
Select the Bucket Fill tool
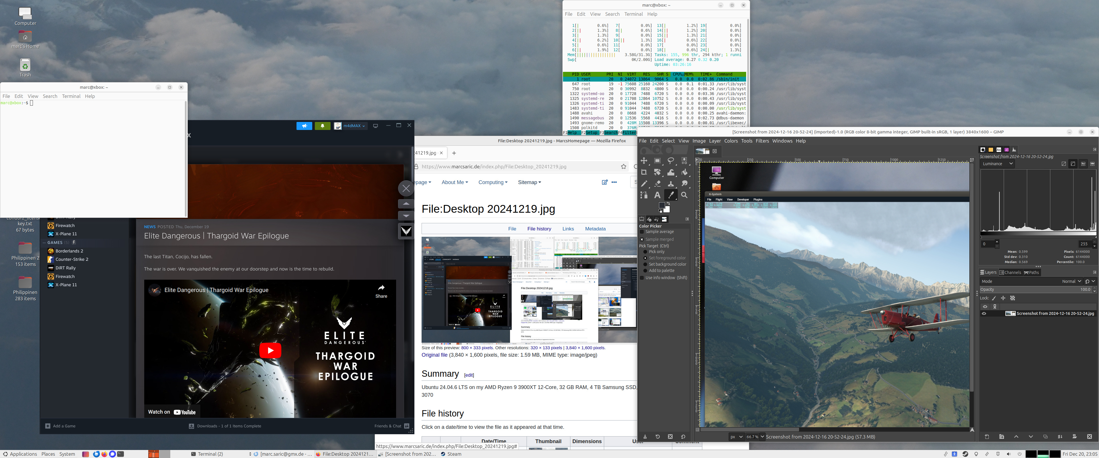(684, 172)
